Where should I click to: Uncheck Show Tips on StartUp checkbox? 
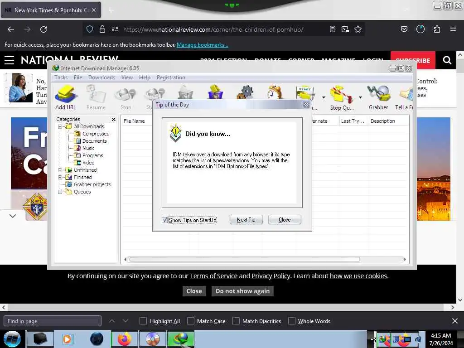[x=165, y=220]
